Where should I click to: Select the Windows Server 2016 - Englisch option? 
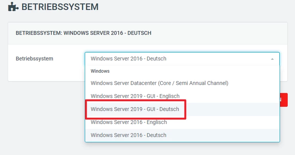(129, 122)
